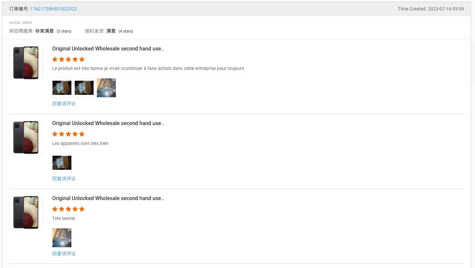This screenshot has width=475, height=268.
Task: Open photo attached to 'Les appareils' review
Action: pyautogui.click(x=62, y=163)
